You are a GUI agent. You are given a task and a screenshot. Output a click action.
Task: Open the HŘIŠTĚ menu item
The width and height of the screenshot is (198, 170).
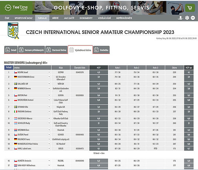55,18
